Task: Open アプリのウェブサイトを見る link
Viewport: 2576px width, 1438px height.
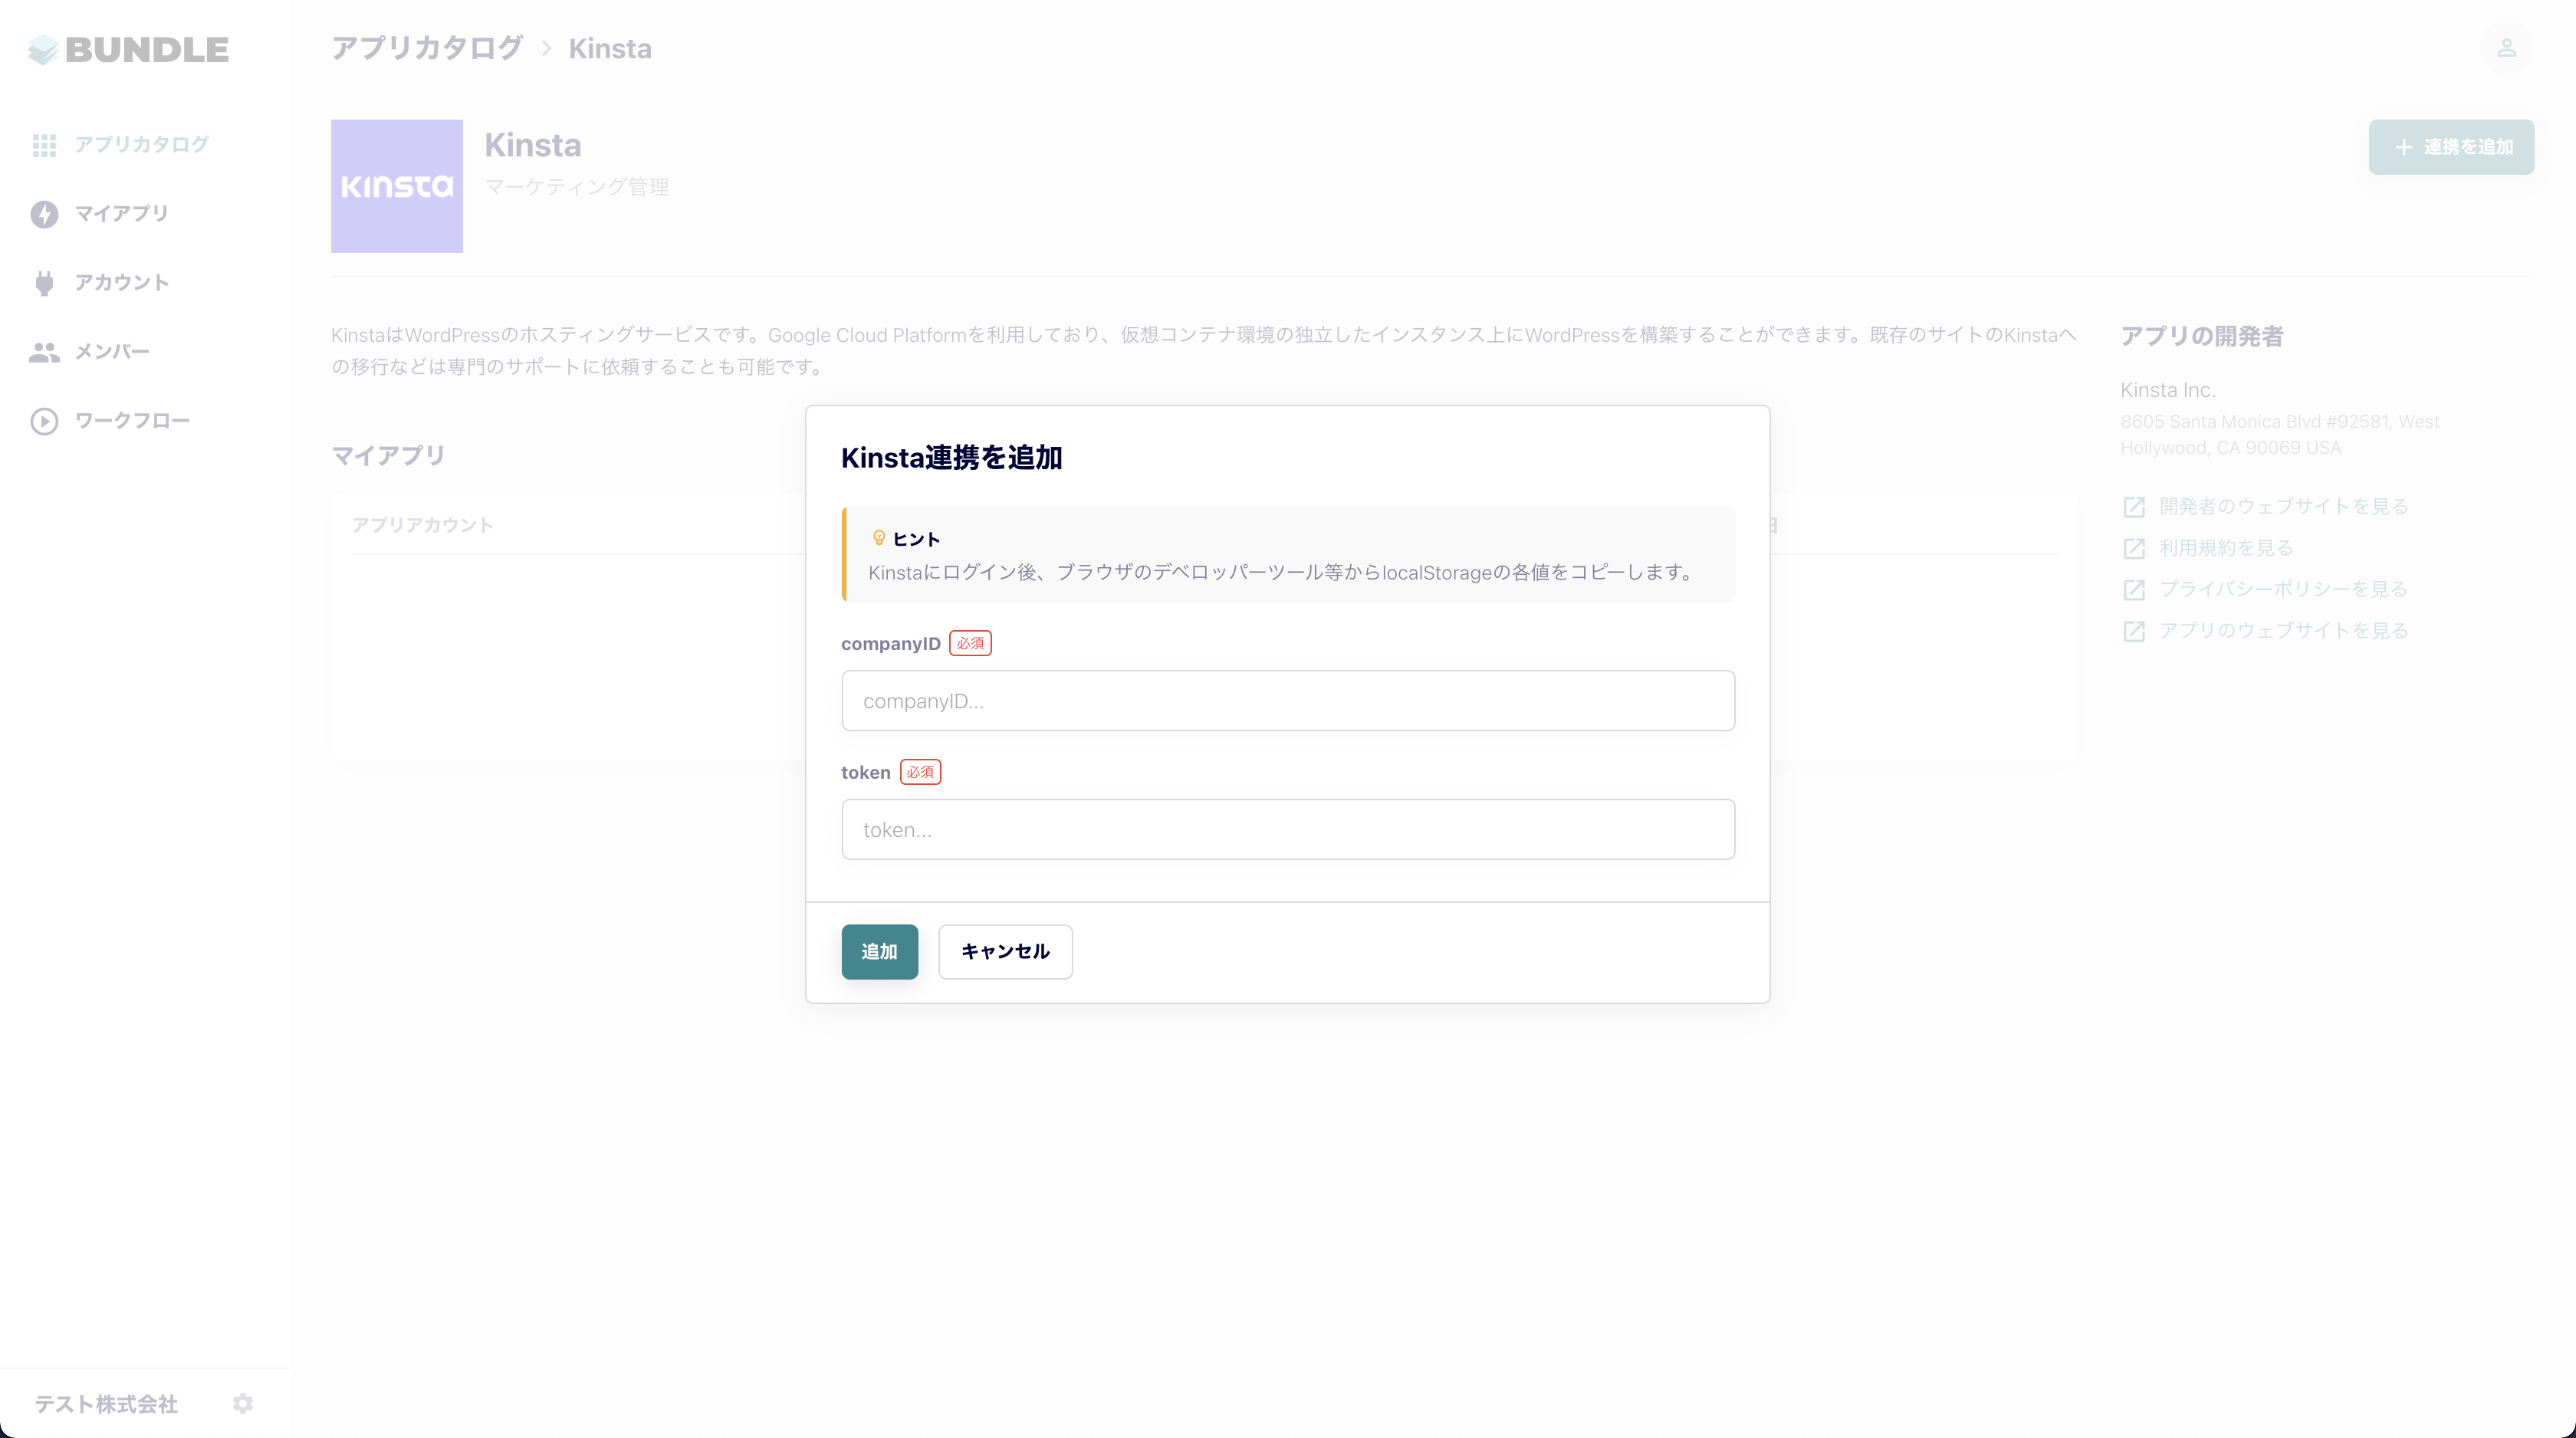Action: [2283, 630]
